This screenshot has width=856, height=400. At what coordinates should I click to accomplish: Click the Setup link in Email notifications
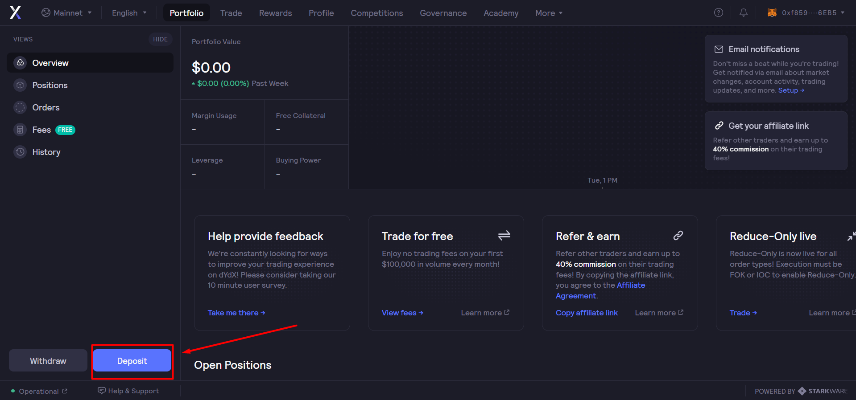pos(791,90)
